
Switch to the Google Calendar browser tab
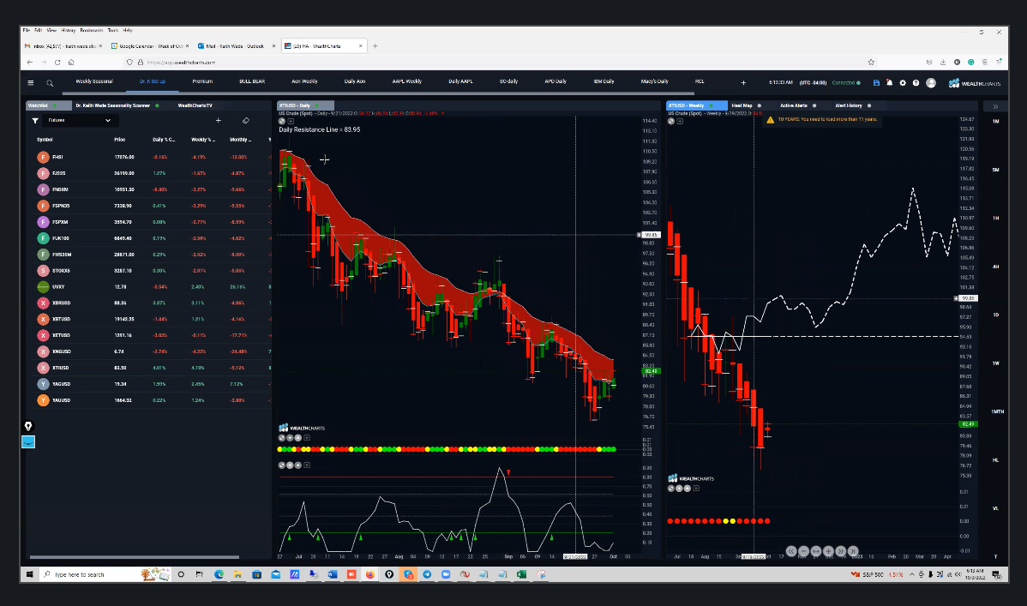149,46
